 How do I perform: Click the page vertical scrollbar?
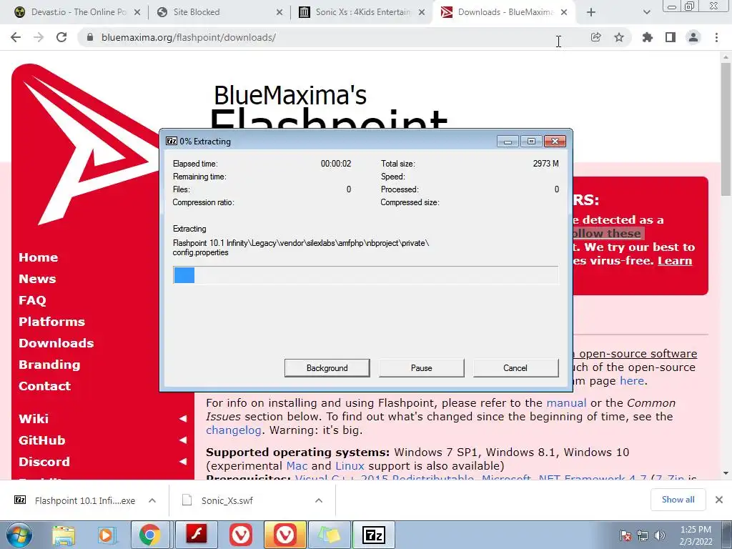[x=726, y=129]
